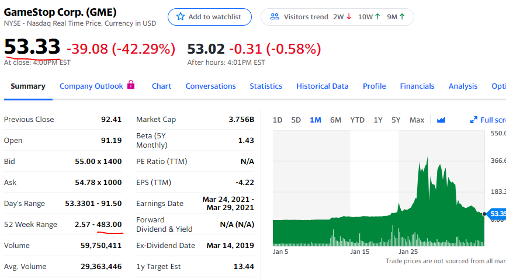The width and height of the screenshot is (506, 279).
Task: Click the 2W down arrow trend indicator
Action: pos(349,16)
